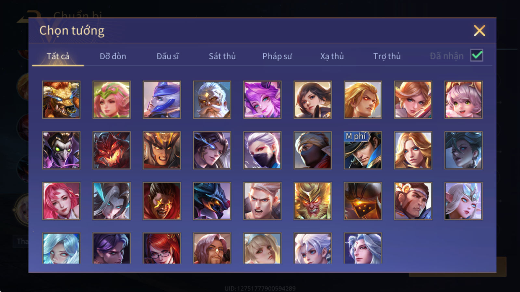Select the white-haired masked ninja hero
Viewport: 520px width, 292px height.
pos(262,150)
